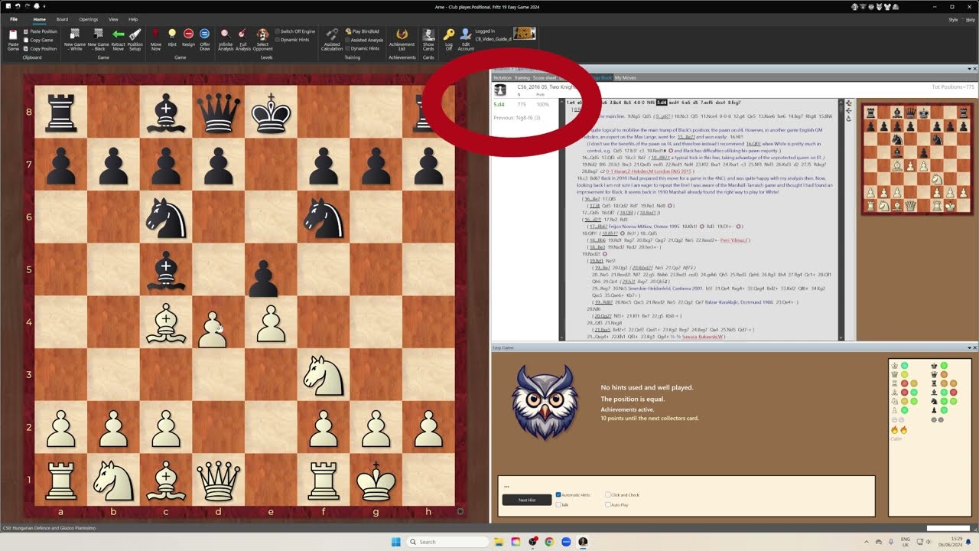Enable the Talk checkbox

coord(558,505)
